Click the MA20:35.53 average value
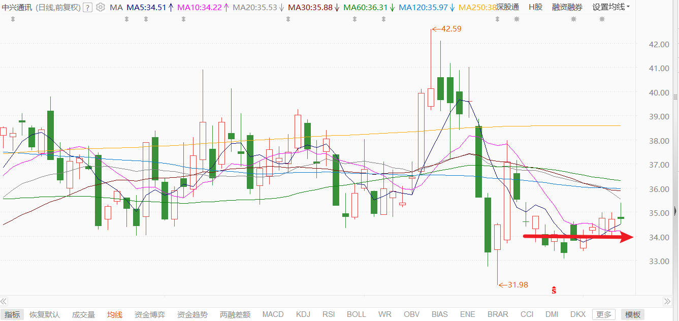 pos(255,7)
